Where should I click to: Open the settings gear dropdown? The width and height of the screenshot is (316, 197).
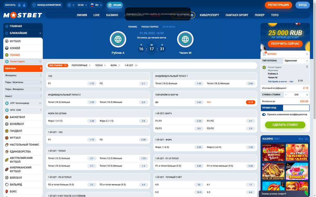coord(71,5)
